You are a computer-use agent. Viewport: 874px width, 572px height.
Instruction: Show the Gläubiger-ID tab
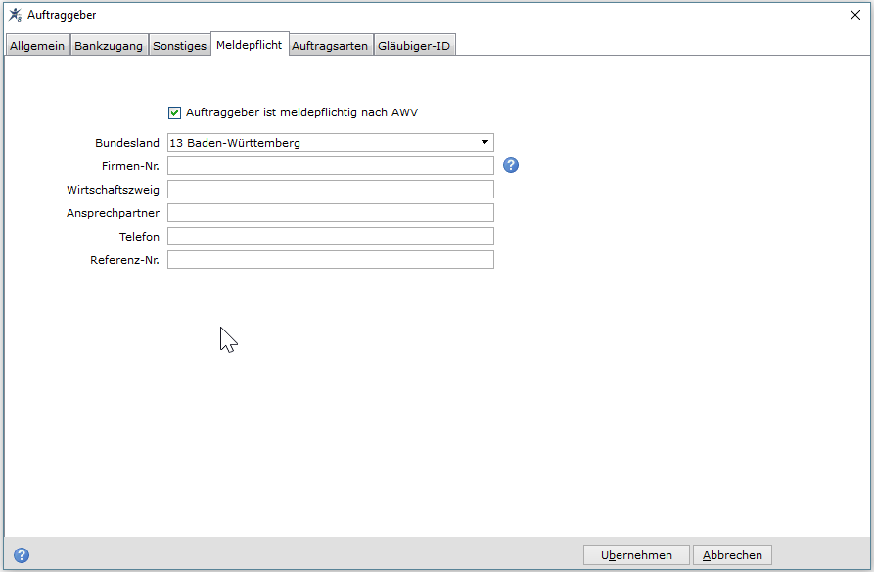tap(414, 46)
